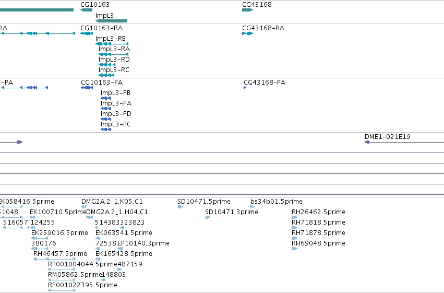The image size is (444, 293).
Task: Select the RH26462.5prime EST
Action: pyautogui.click(x=294, y=218)
